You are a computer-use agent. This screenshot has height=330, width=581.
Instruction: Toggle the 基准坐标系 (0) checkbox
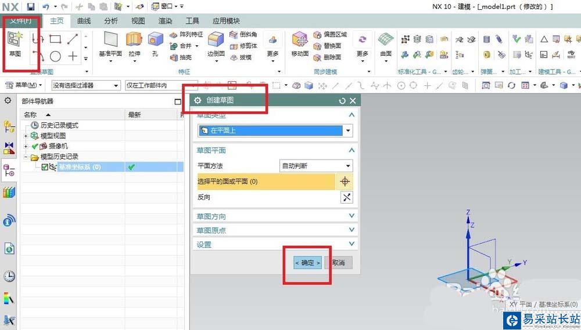click(45, 167)
